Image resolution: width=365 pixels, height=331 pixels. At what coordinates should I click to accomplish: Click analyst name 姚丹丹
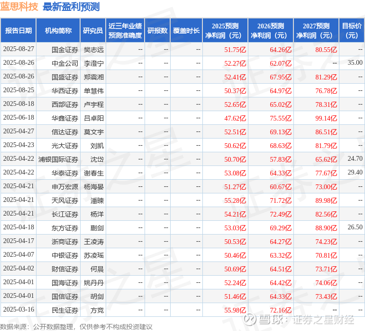pyautogui.click(x=94, y=283)
